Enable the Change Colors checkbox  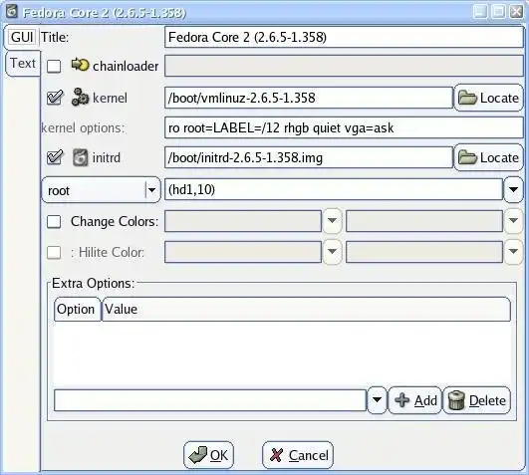click(x=54, y=221)
